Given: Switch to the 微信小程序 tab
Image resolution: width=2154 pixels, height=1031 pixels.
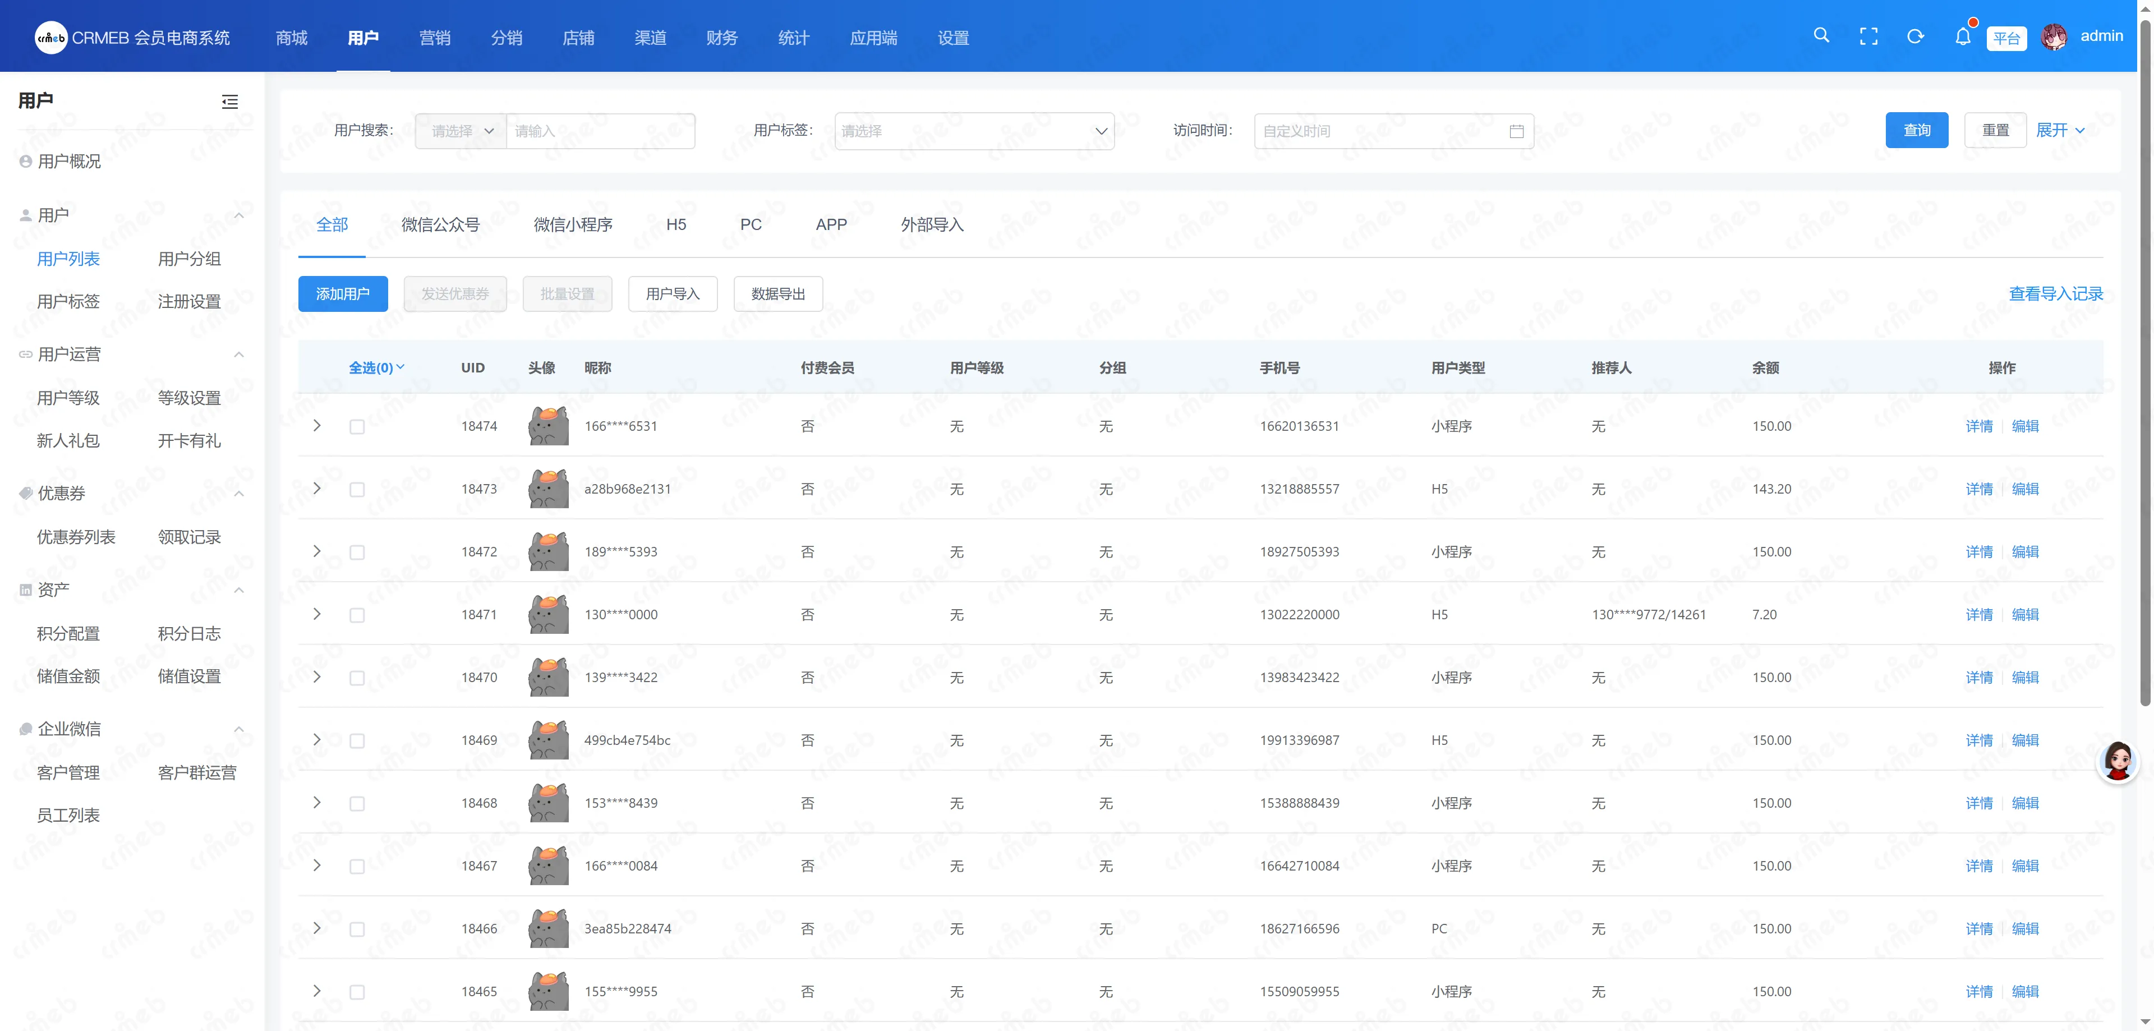Looking at the screenshot, I should [x=573, y=224].
